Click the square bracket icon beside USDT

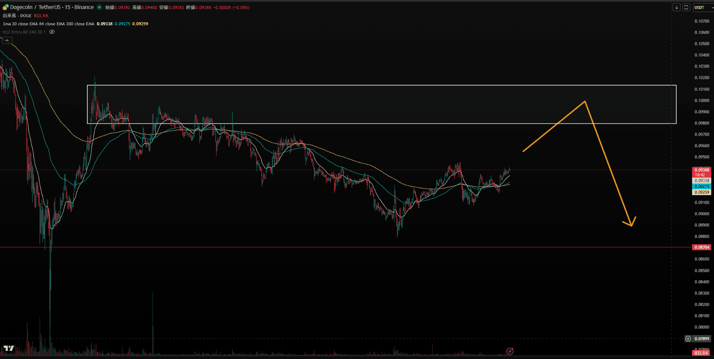[686, 7]
